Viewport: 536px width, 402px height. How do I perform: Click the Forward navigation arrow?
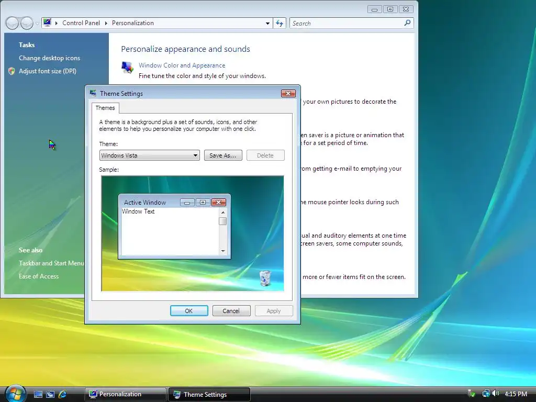(x=27, y=23)
